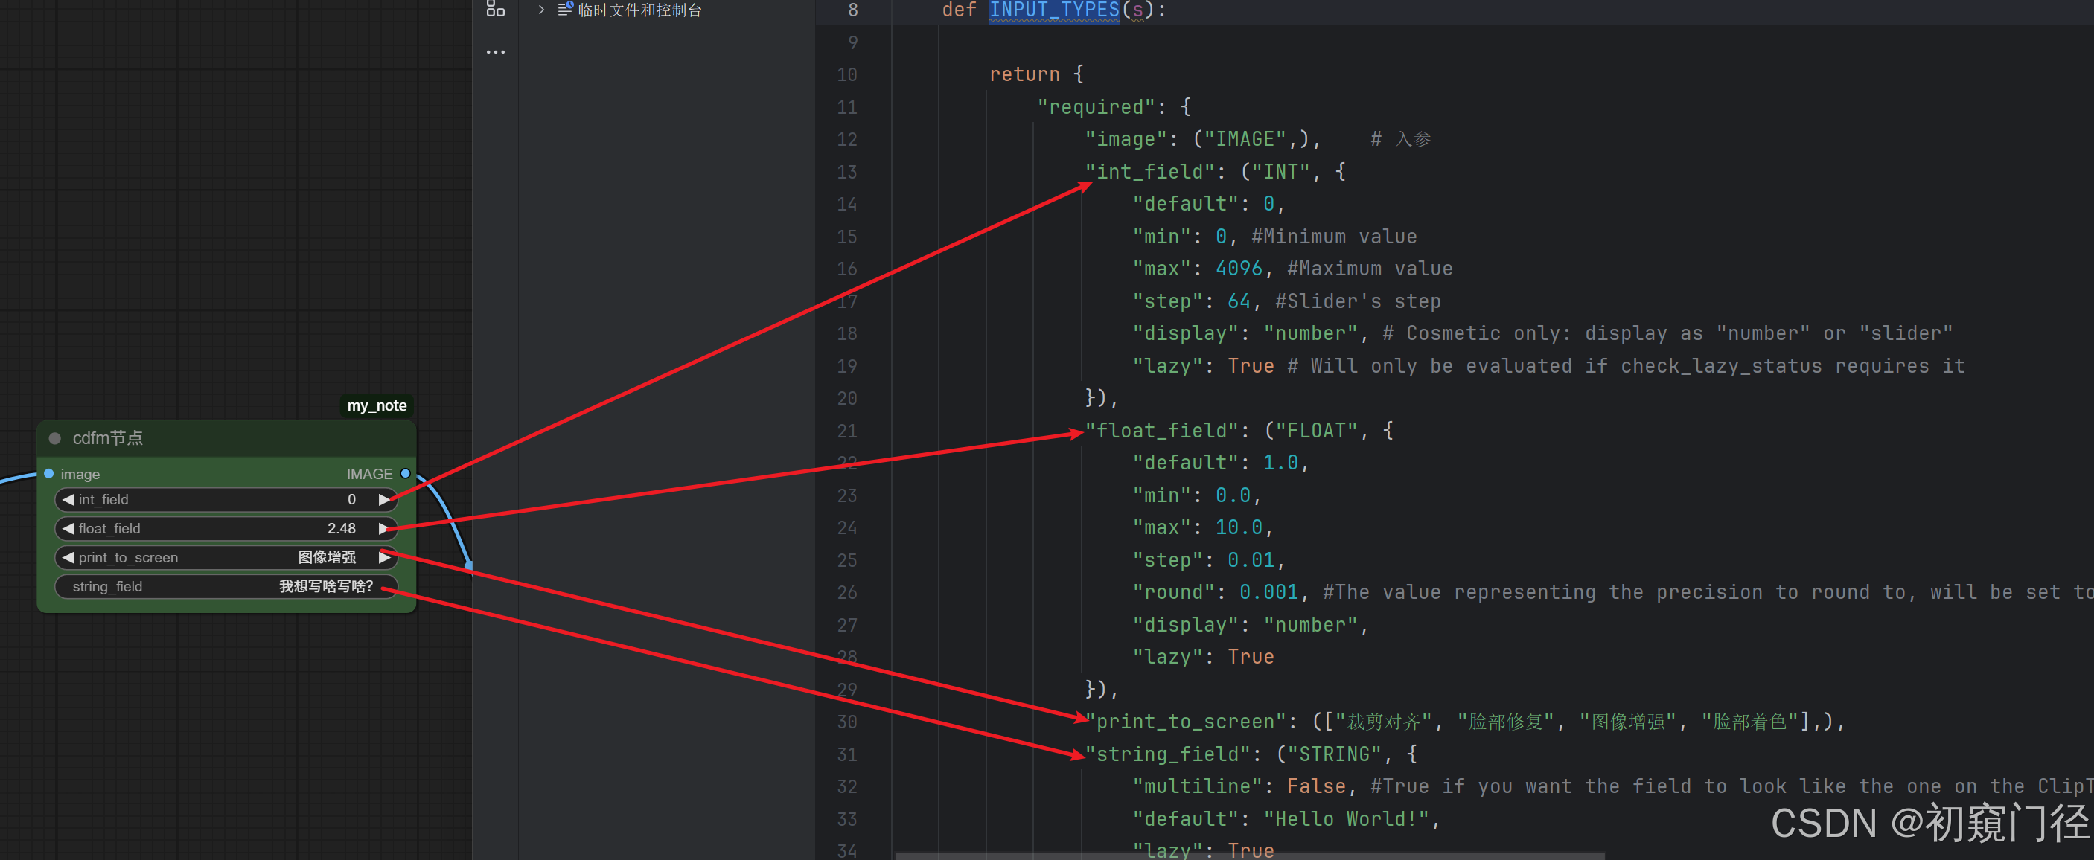Open the print_to_screen combo showing 图像增强

tap(326, 558)
